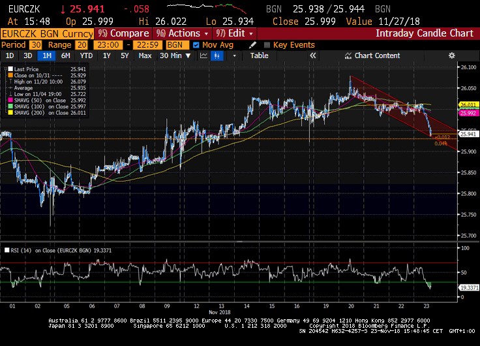Select the 1M range toggle
This screenshot has height=346, width=480.
click(x=47, y=55)
